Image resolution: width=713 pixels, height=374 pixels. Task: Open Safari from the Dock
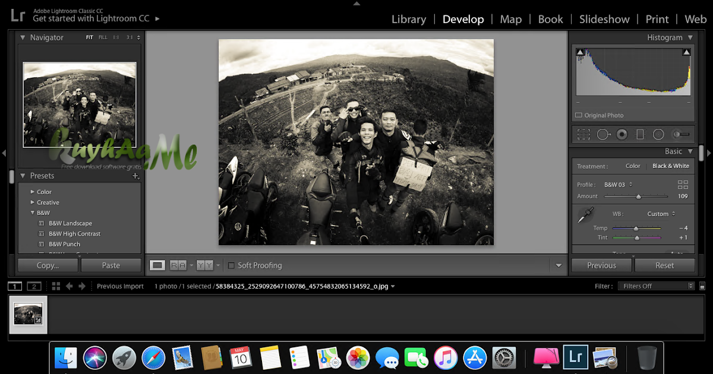(154, 358)
